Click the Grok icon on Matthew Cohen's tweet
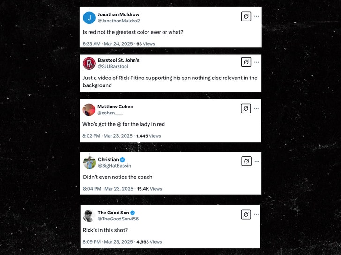This screenshot has width=341, height=255. (x=246, y=108)
